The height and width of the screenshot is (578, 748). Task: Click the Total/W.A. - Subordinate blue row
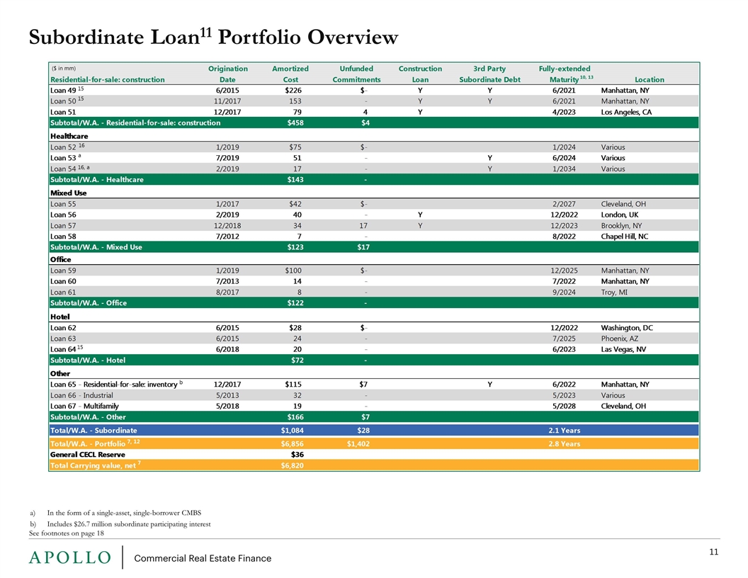click(374, 430)
